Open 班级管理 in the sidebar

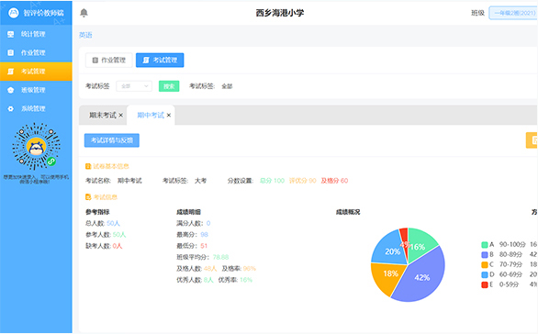coord(36,90)
